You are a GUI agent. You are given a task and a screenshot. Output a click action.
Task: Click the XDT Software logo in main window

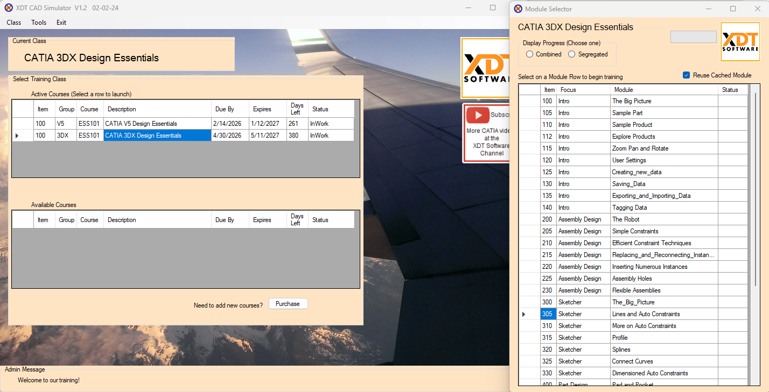click(x=485, y=68)
